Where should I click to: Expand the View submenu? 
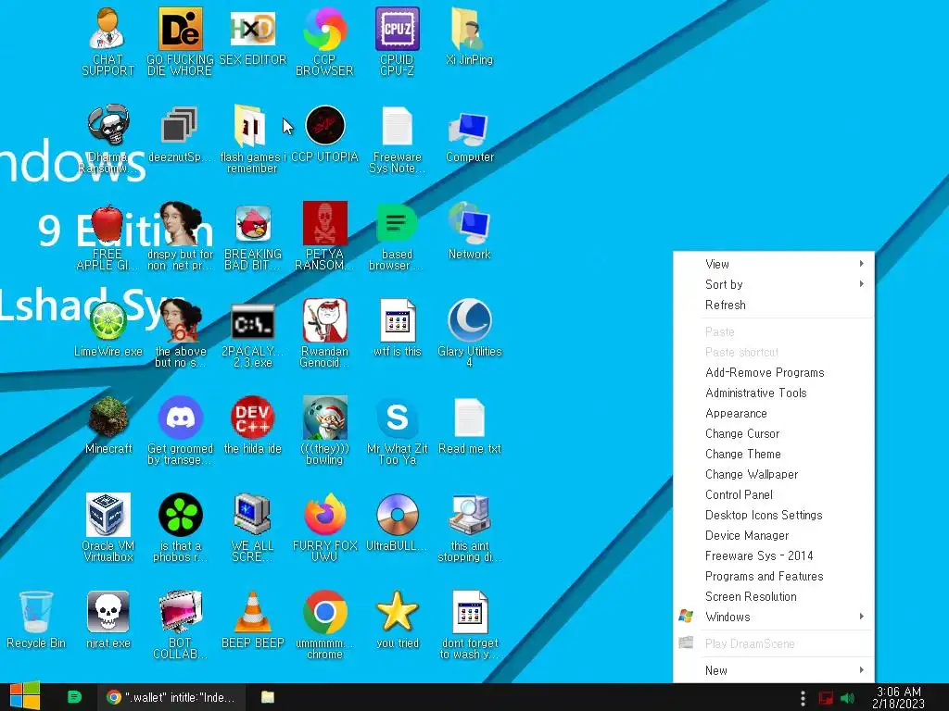coord(774,264)
